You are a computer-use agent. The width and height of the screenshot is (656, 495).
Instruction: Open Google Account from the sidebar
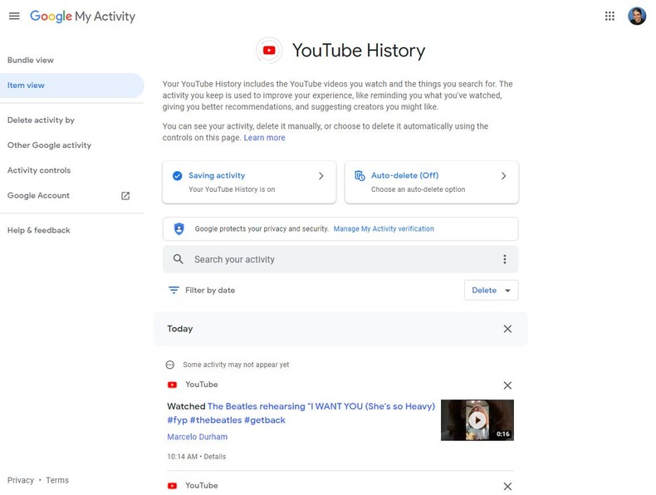[38, 195]
